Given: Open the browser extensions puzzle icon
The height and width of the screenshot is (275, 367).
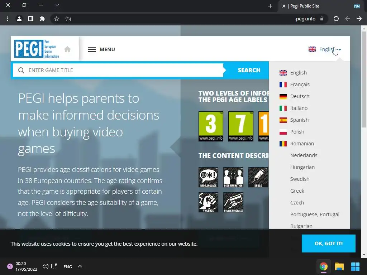Looking at the screenshot, I should [x=42, y=19].
